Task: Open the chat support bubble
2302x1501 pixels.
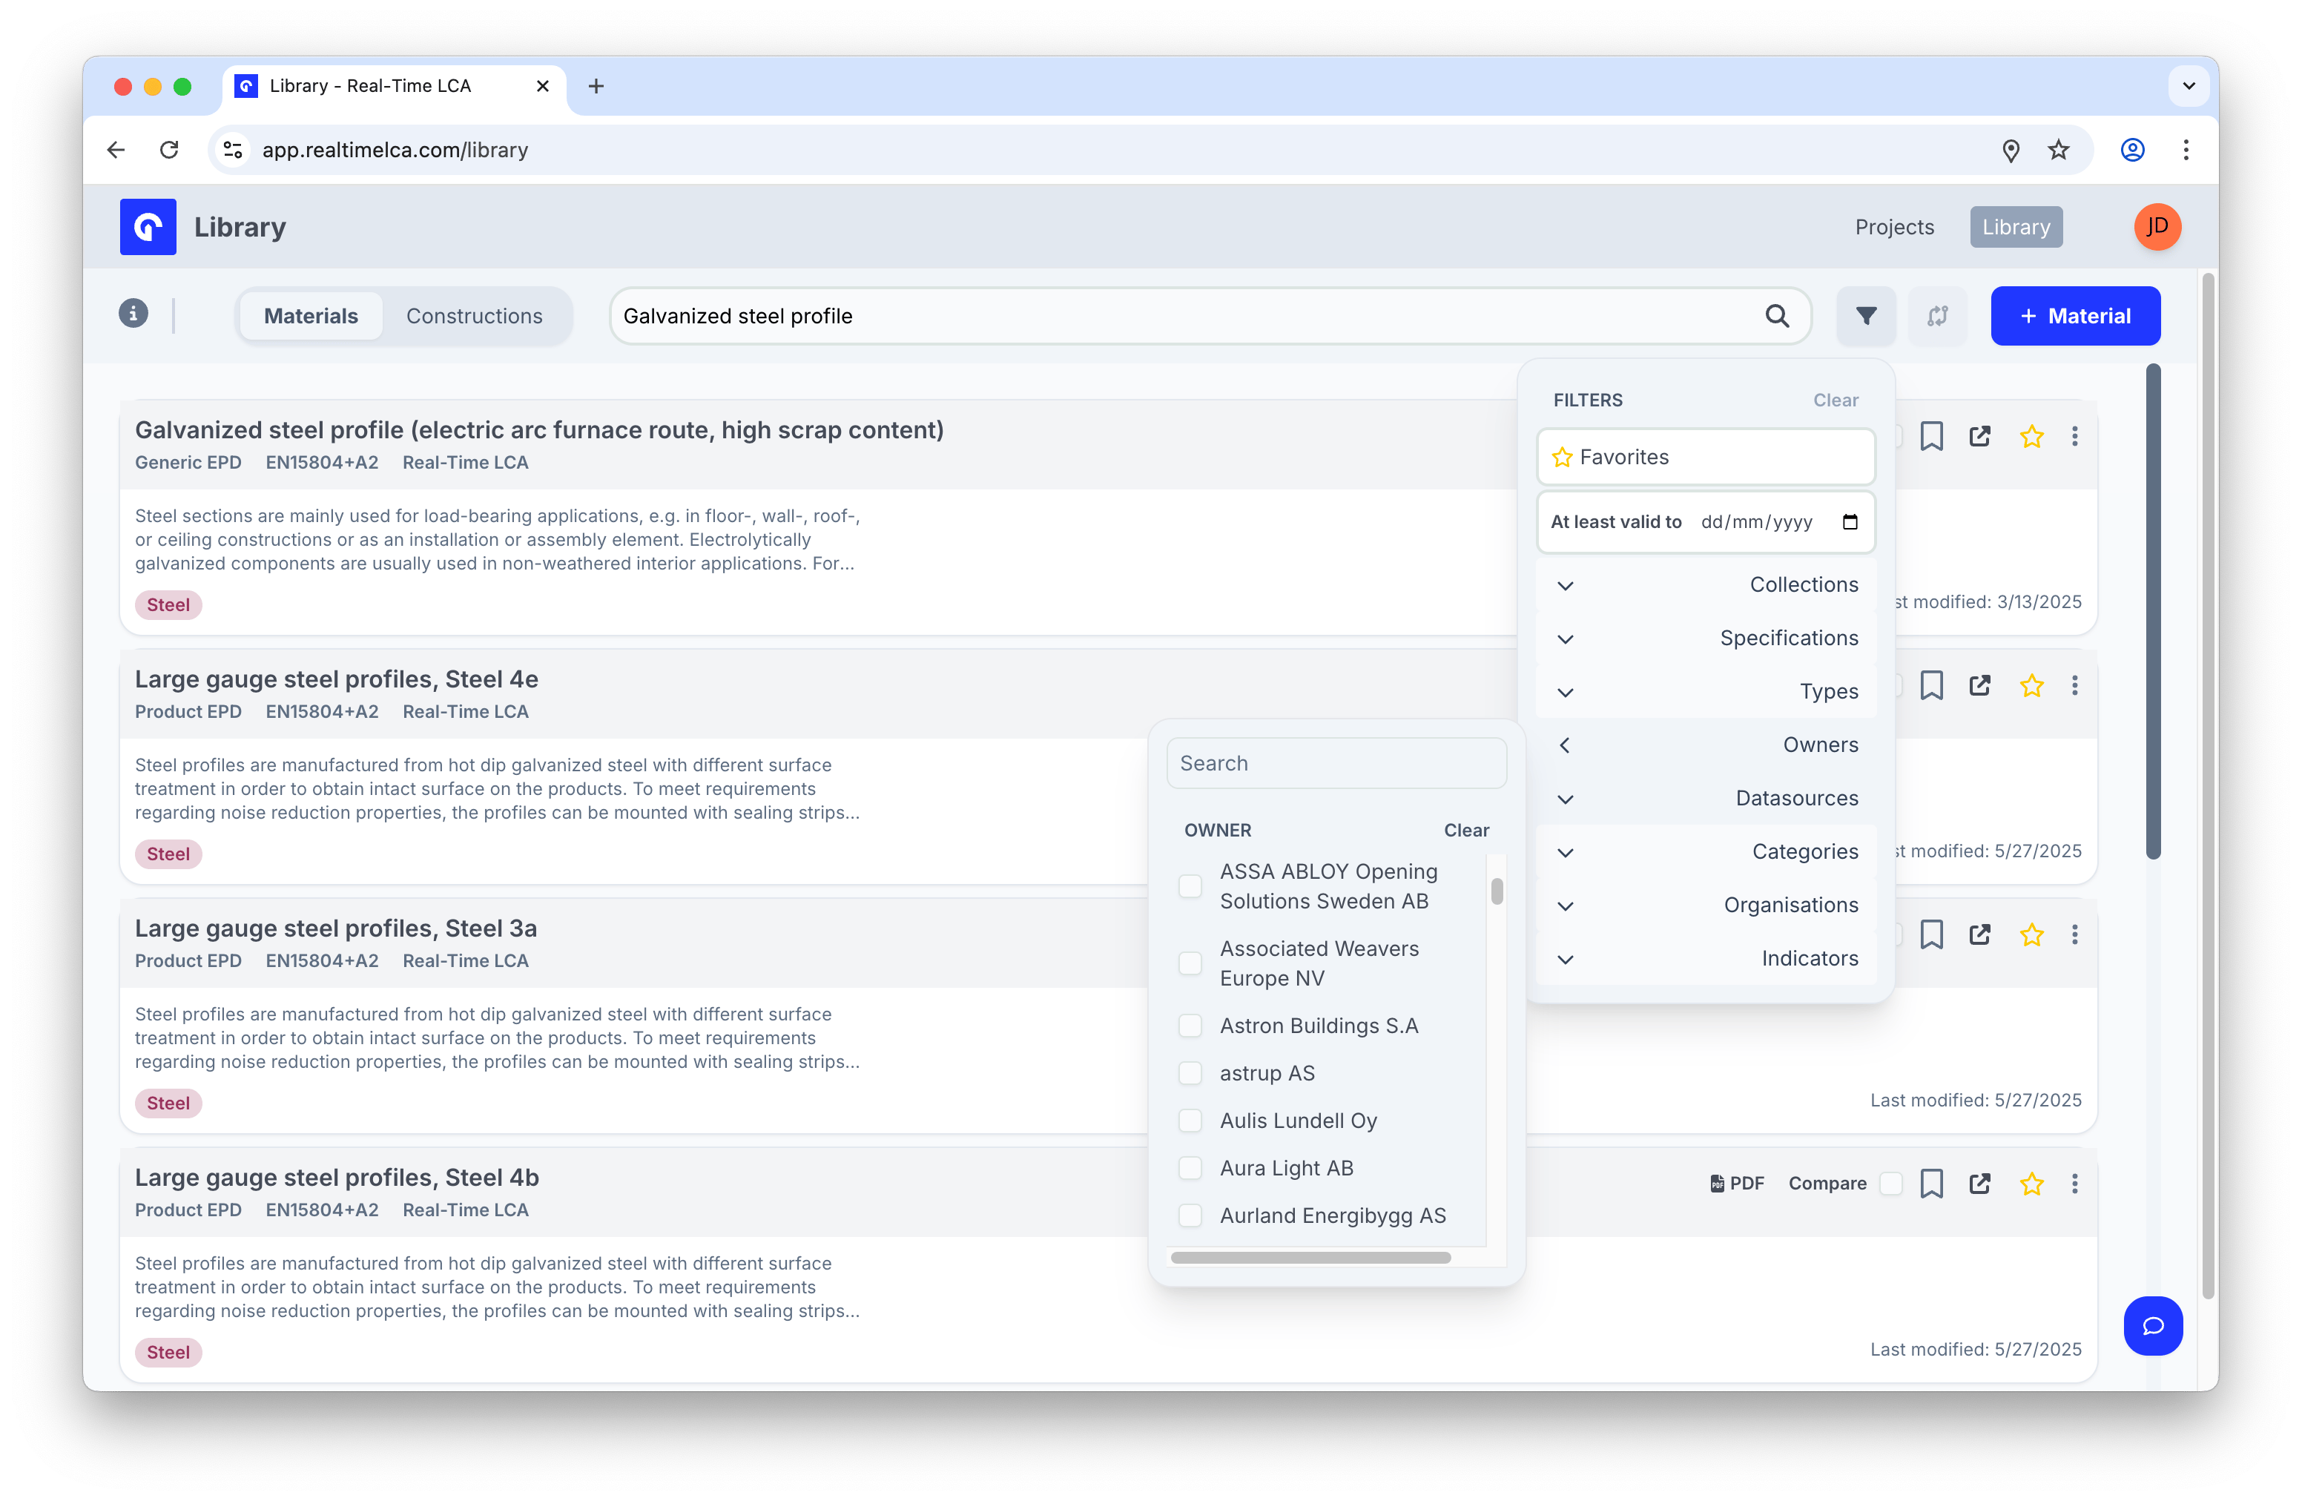Action: [x=2153, y=1326]
